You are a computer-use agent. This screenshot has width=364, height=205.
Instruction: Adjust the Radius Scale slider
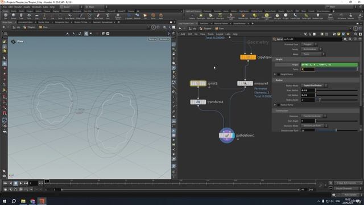(x=336, y=100)
